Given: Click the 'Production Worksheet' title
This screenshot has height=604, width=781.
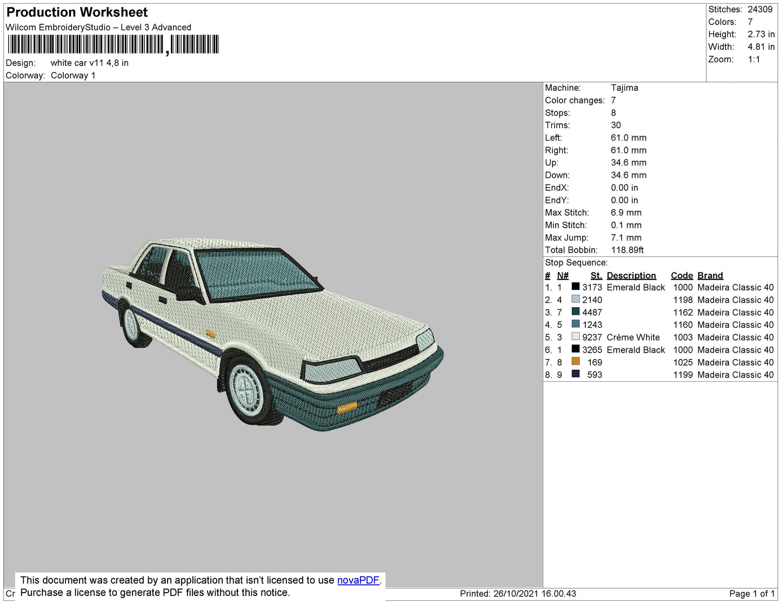Looking at the screenshot, I should [77, 12].
